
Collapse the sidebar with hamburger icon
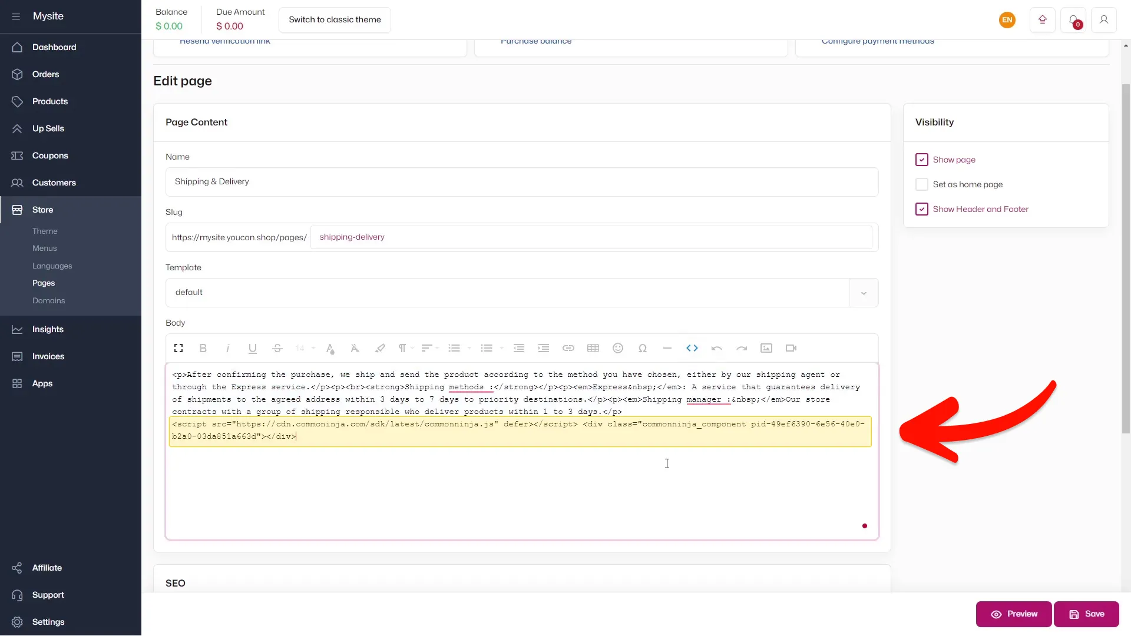tap(16, 16)
